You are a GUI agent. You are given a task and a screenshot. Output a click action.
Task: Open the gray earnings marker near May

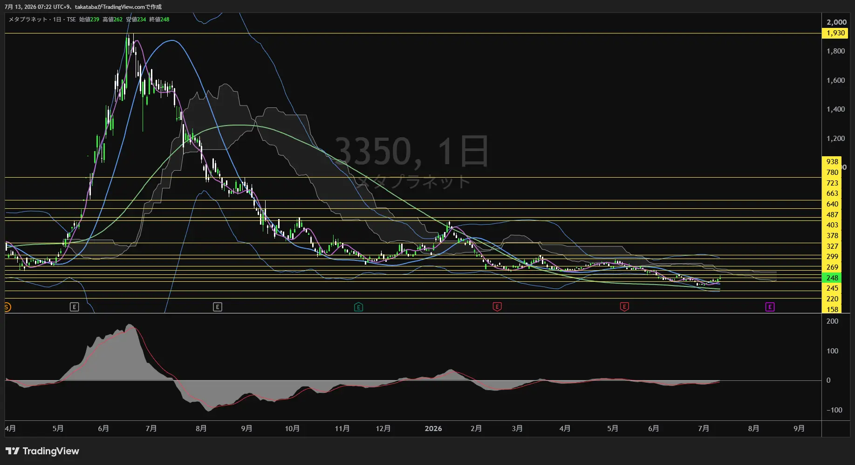(74, 307)
